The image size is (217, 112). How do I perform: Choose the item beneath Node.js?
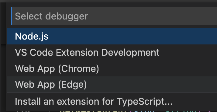tap(112, 53)
